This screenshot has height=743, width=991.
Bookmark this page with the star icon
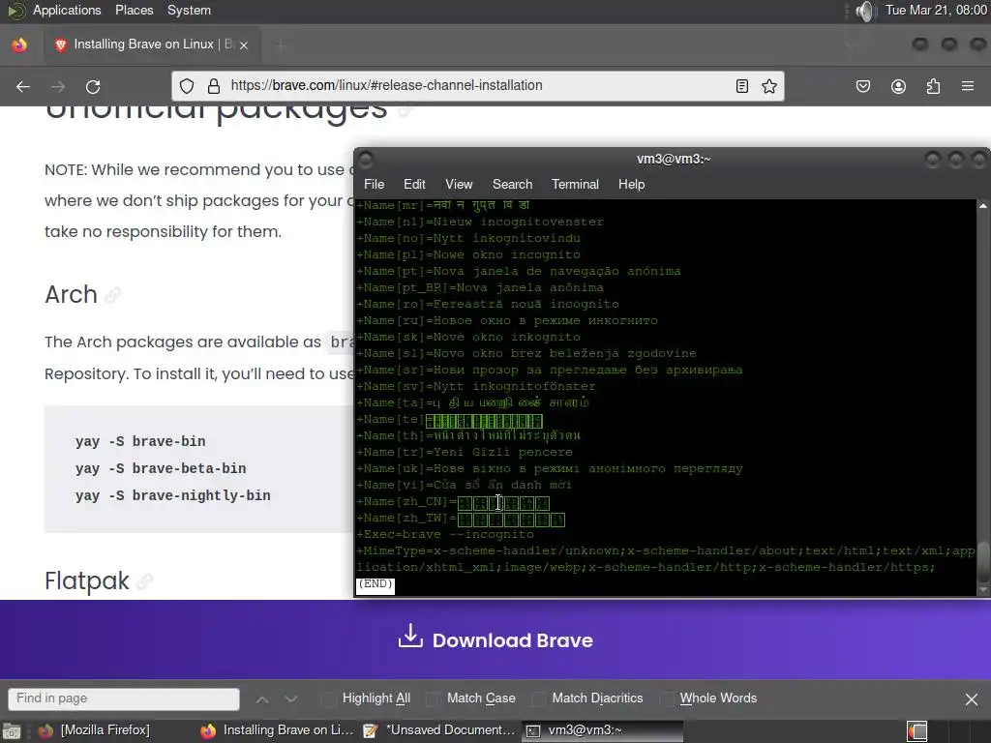[768, 86]
